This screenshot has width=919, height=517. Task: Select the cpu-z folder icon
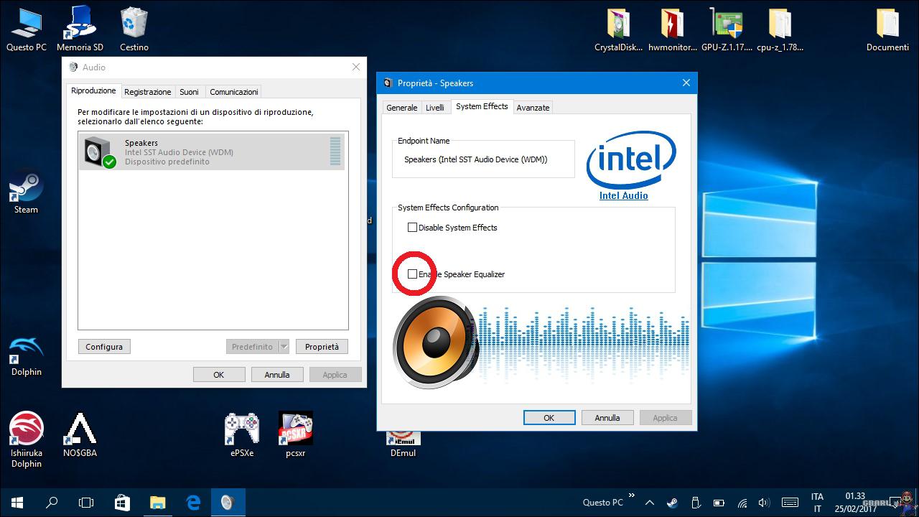click(780, 29)
